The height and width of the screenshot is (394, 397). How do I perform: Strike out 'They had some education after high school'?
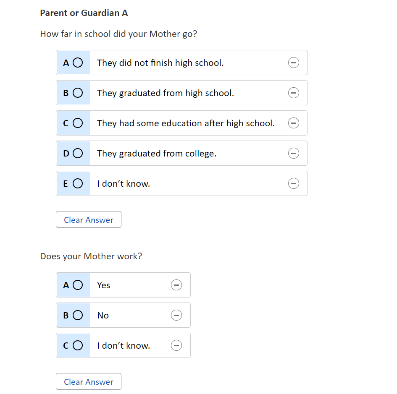coord(293,123)
